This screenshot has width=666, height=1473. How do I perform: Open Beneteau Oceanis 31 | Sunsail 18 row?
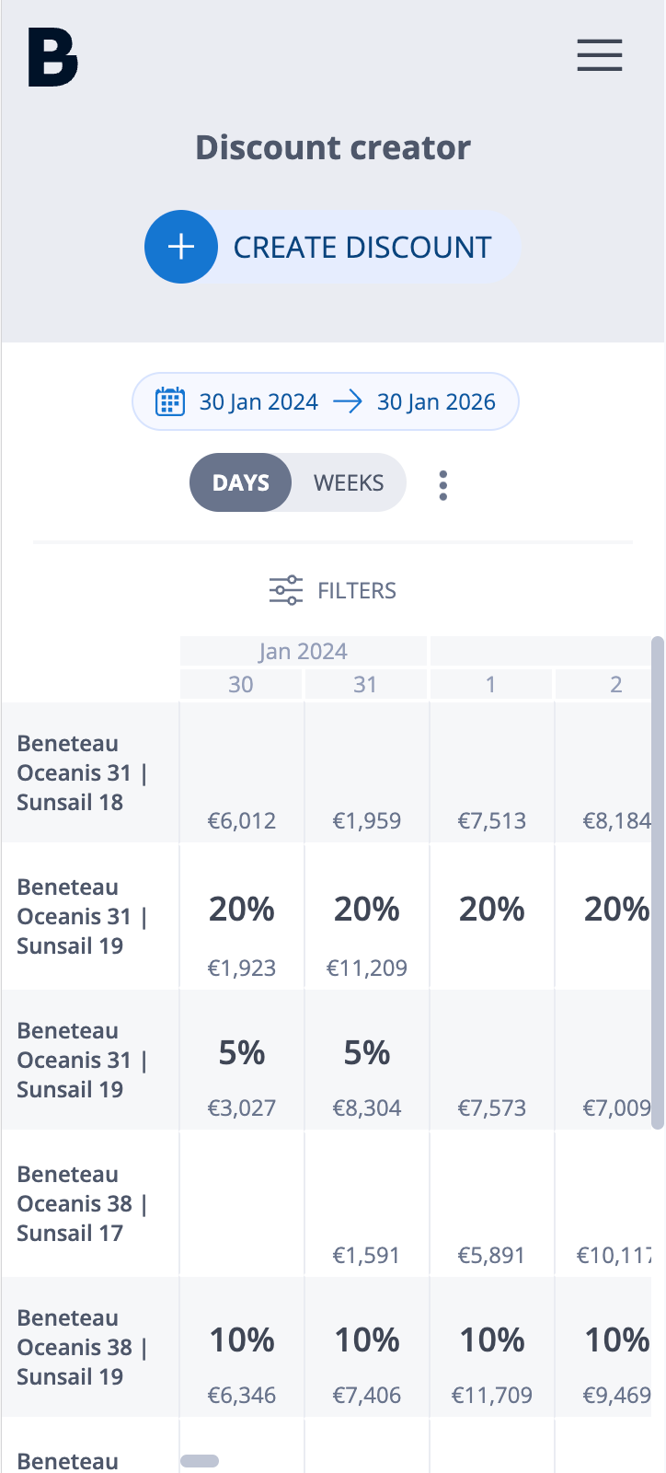(x=90, y=772)
